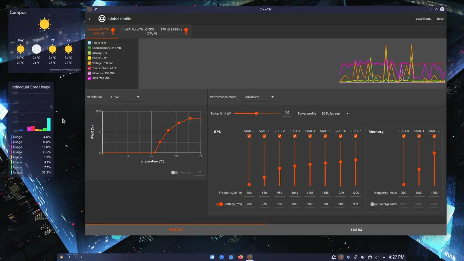Image resolution: width=464 pixels, height=261 pixels.
Task: Uncheck Memory STATE 2 checkbox
Action: pos(434,136)
